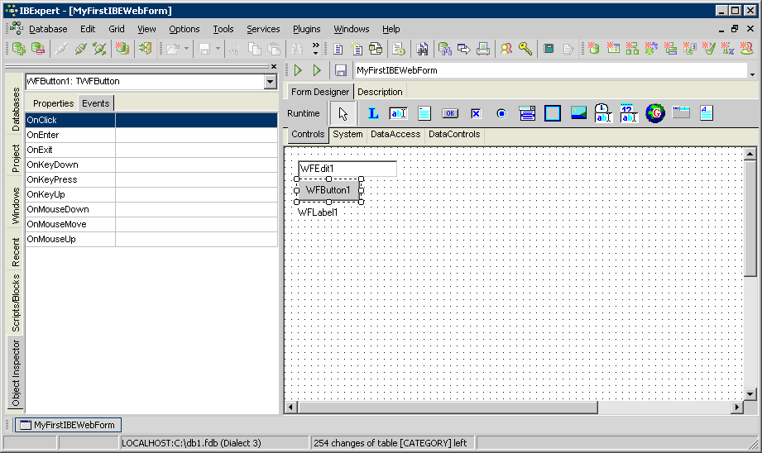Choose the image component in the palette

click(578, 113)
